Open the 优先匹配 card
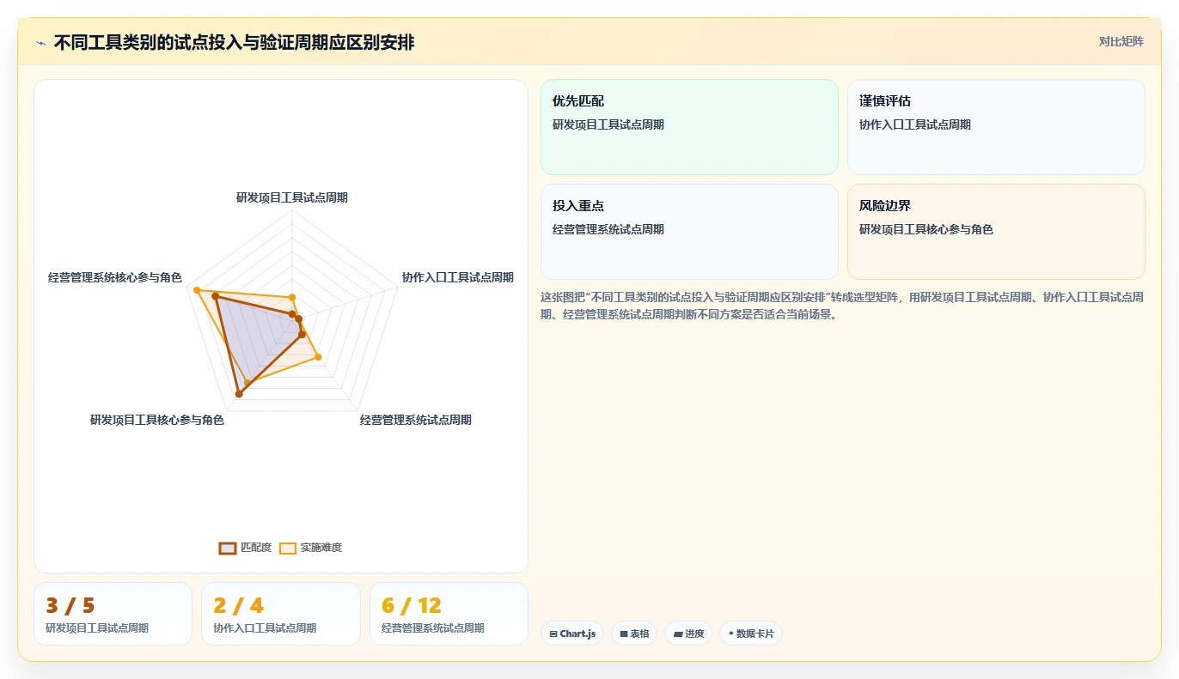Viewport: 1179px width, 679px height. coord(689,127)
